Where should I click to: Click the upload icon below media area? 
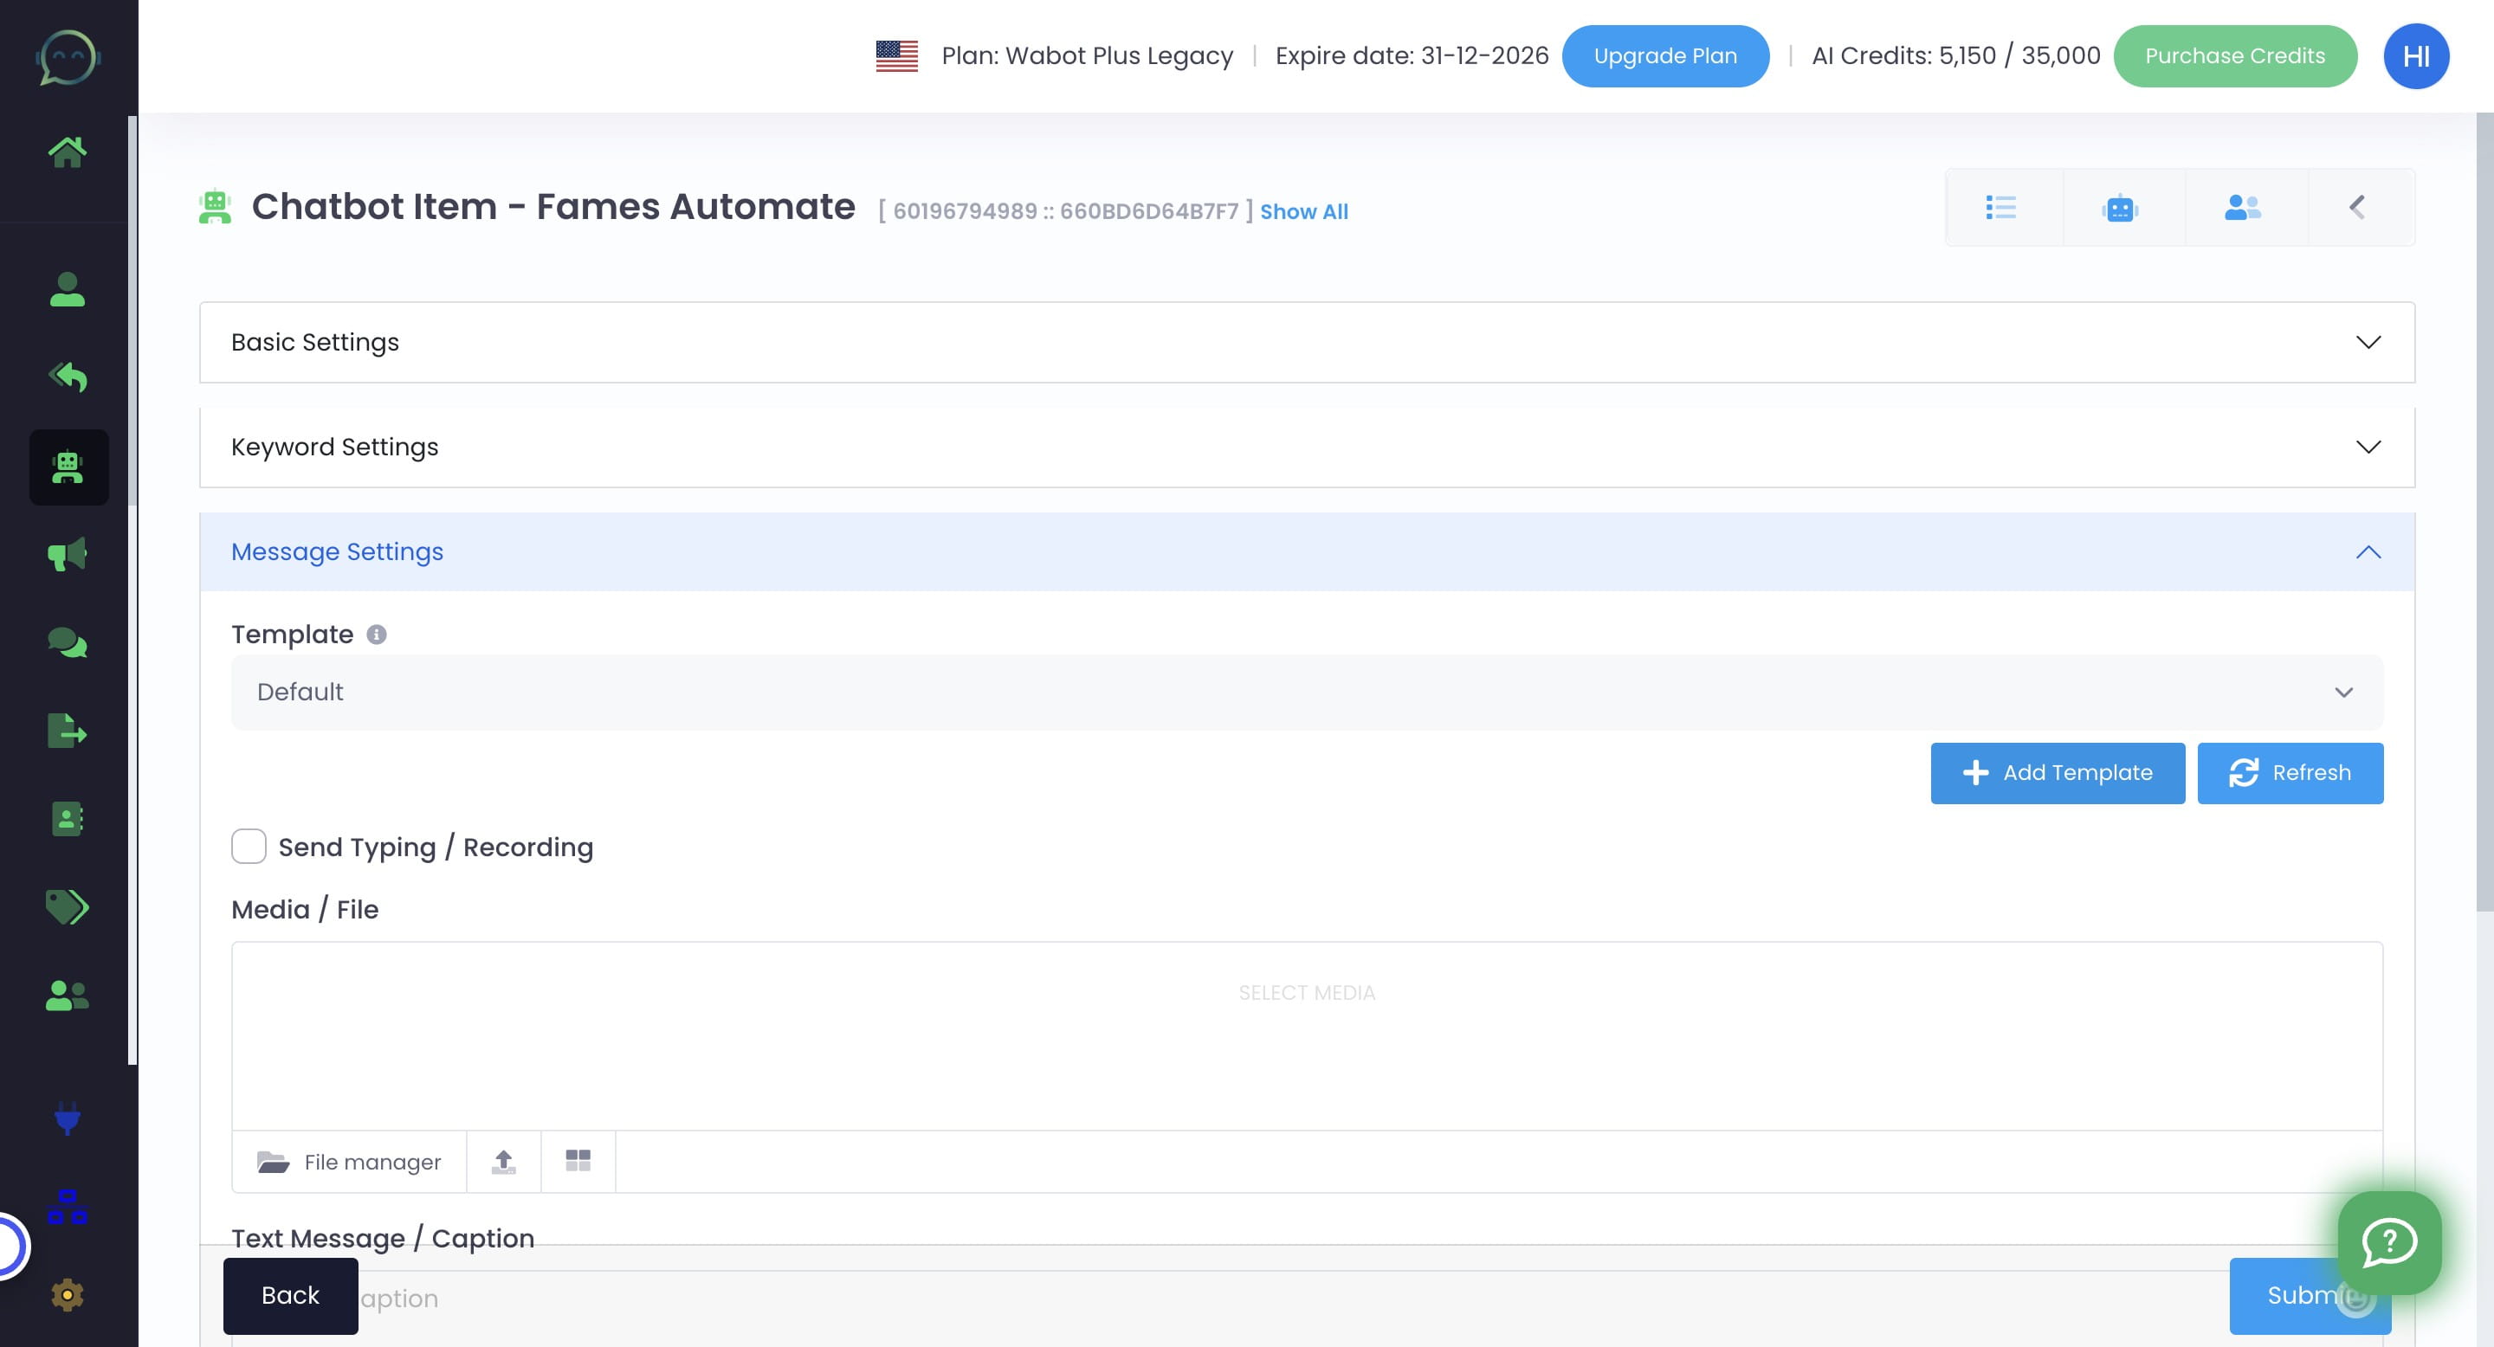point(503,1161)
